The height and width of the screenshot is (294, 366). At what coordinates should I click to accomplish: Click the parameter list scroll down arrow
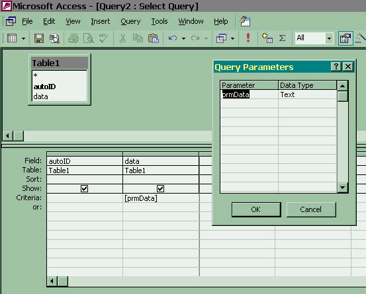click(x=342, y=188)
